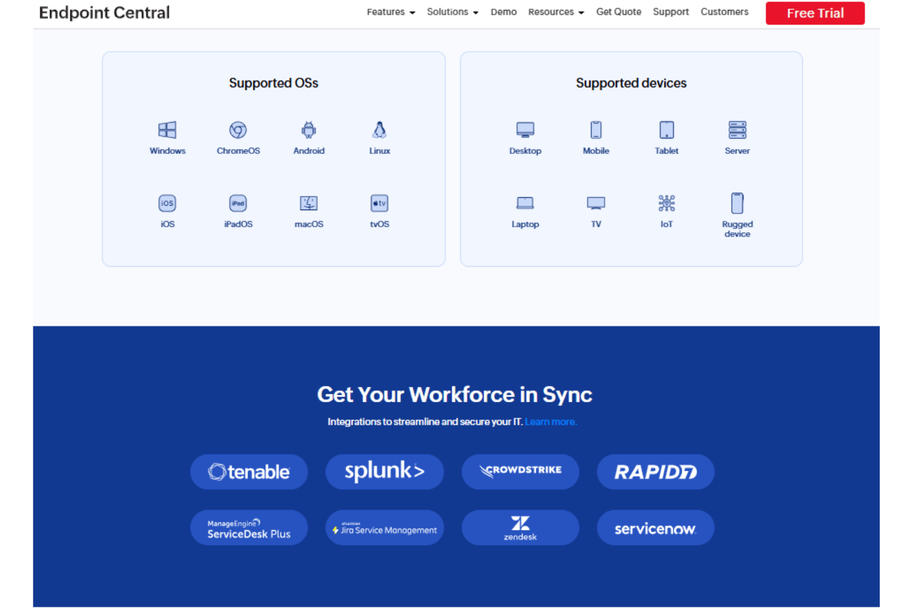This screenshot has width=913, height=608.
Task: Expand the Solutions dropdown menu
Action: (452, 12)
